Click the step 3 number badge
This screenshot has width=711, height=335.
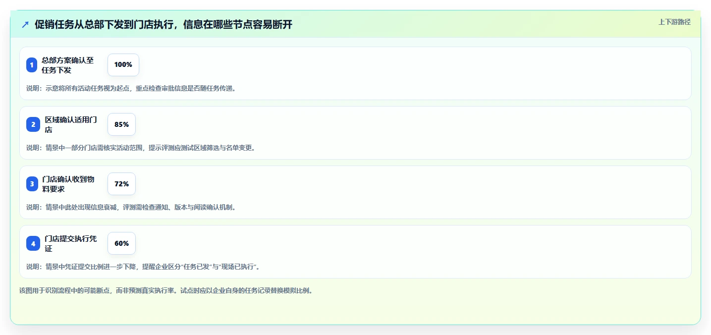pos(32,184)
